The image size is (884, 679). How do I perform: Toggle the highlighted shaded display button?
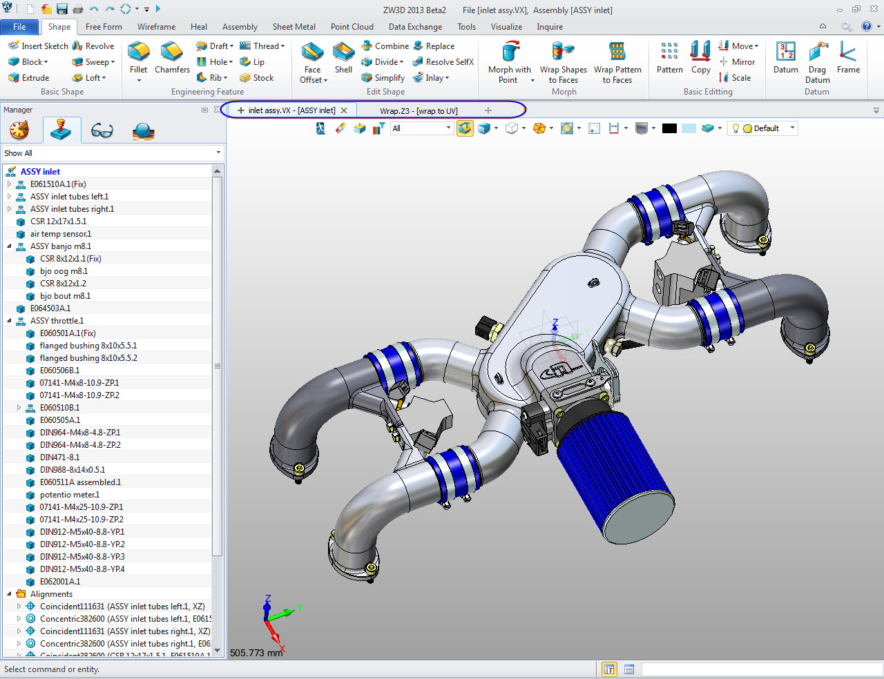[x=465, y=128]
